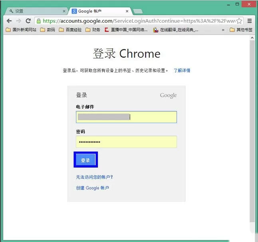Bookmark this page with the star icon
Image resolution: width=258 pixels, height=242 pixels.
click(x=239, y=21)
